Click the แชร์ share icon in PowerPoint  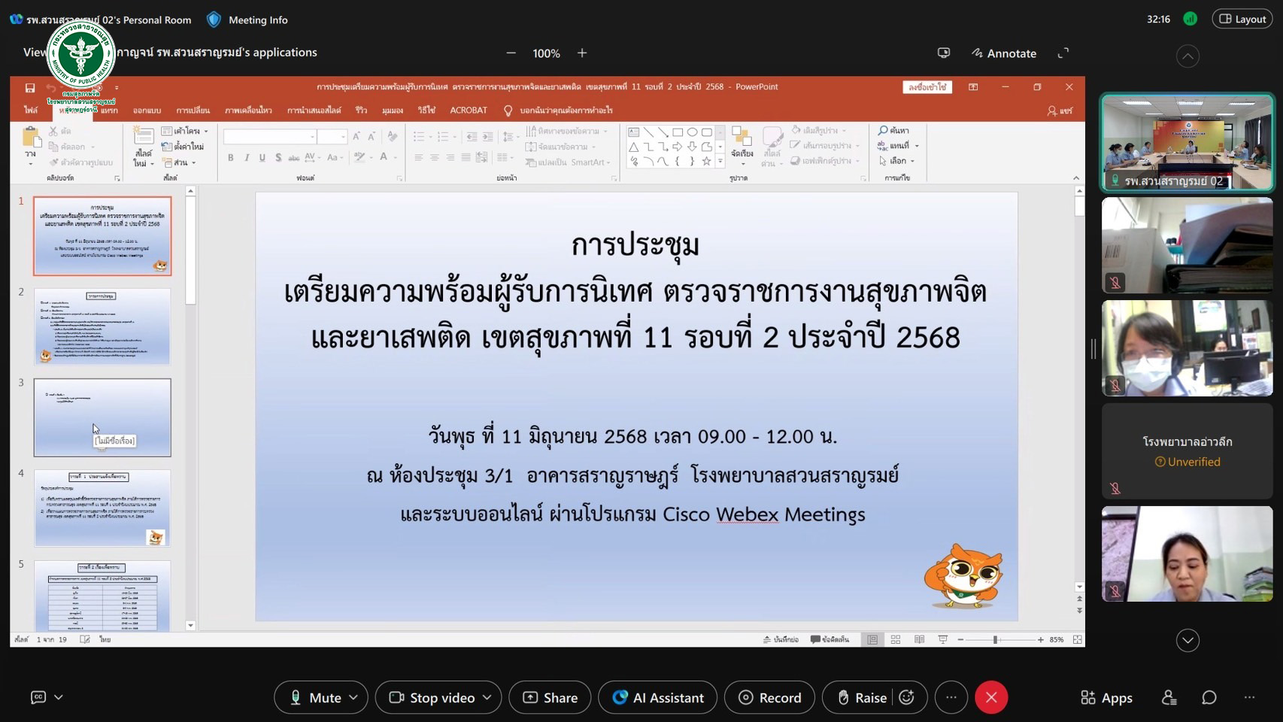1060,111
